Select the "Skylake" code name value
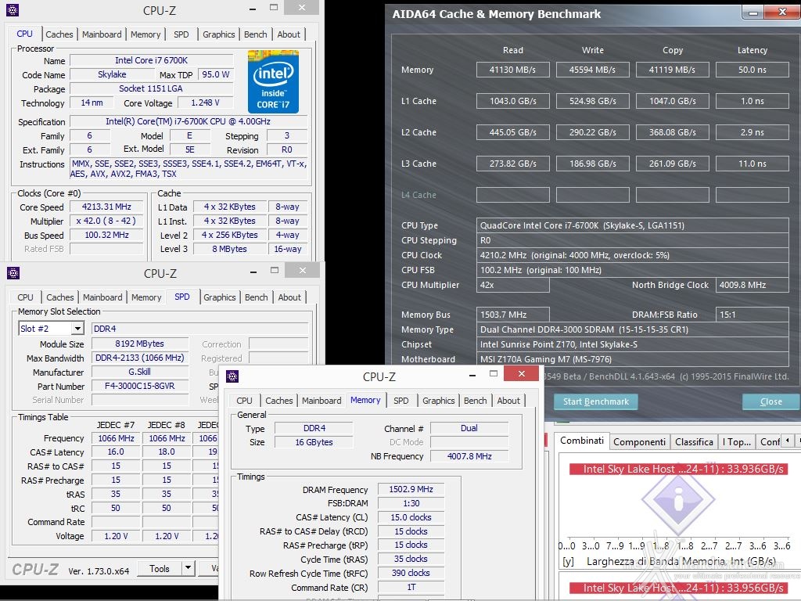This screenshot has height=601, width=801. [112, 74]
